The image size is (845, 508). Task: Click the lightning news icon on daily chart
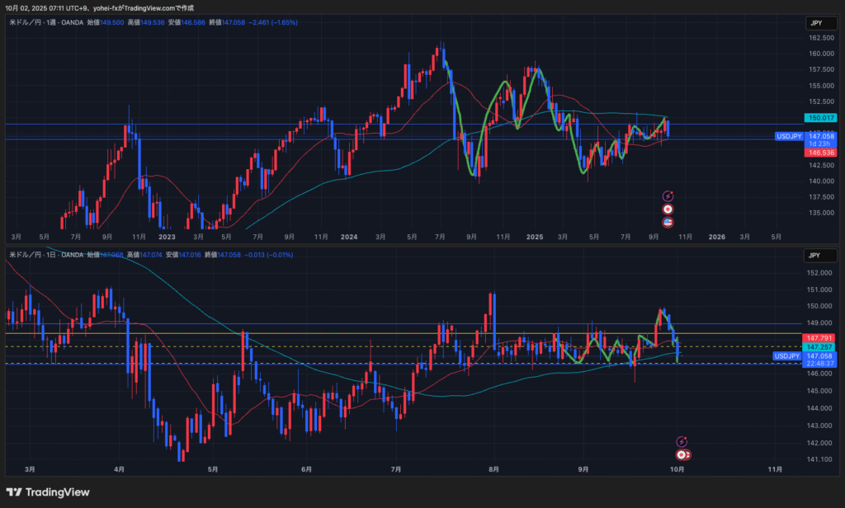tap(682, 442)
